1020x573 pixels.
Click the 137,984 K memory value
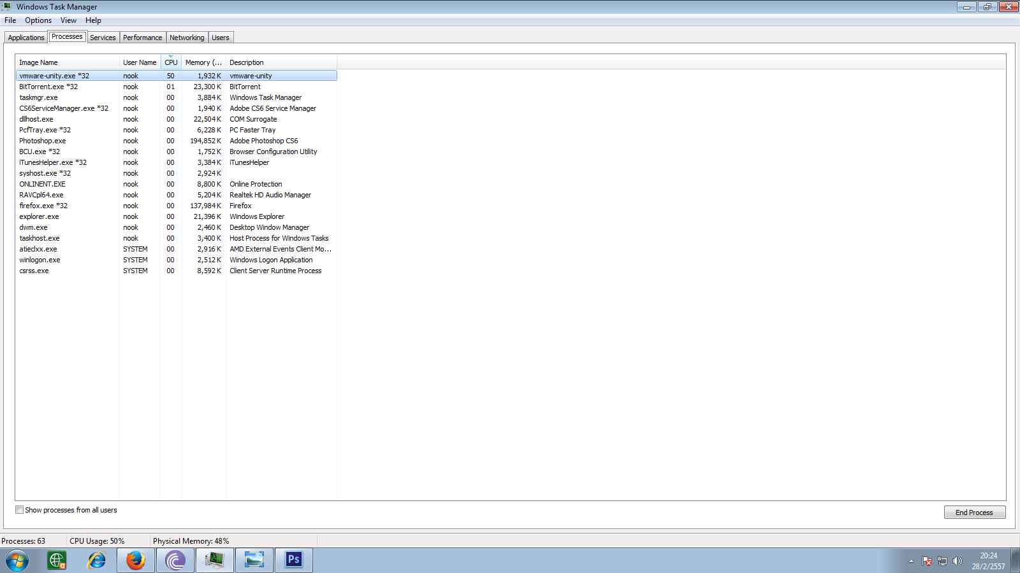pyautogui.click(x=206, y=206)
